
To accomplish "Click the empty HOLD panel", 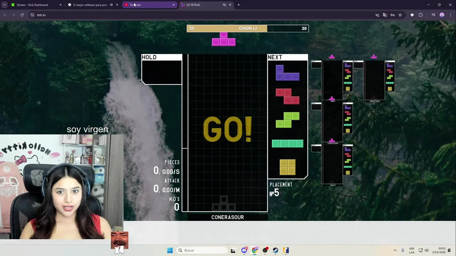I will point(162,69).
